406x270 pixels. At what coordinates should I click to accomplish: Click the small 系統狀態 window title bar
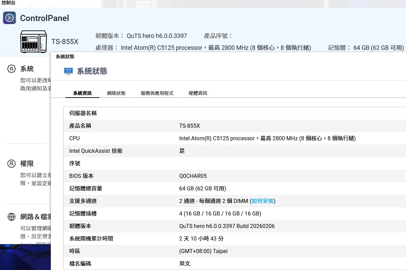point(65,57)
